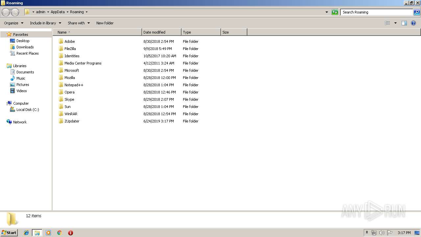Select the Microsoft folder icon
Screen dimensions: 421x237
pos(61,70)
